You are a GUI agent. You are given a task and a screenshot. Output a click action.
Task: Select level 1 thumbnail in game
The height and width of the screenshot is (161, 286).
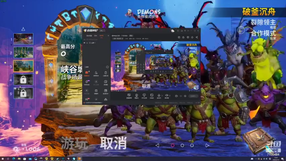(23, 39)
